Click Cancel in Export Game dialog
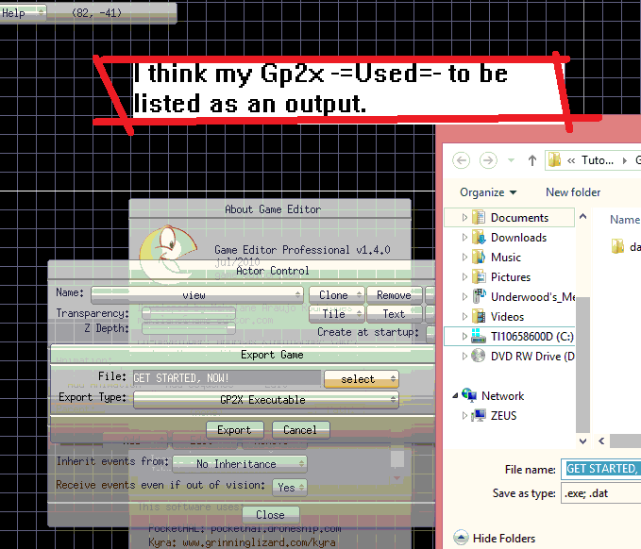The image size is (641, 549). click(300, 430)
